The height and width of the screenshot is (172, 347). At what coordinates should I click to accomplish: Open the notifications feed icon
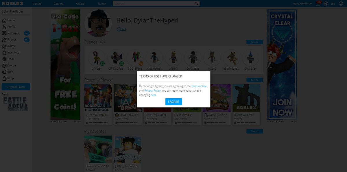coord(318,4)
